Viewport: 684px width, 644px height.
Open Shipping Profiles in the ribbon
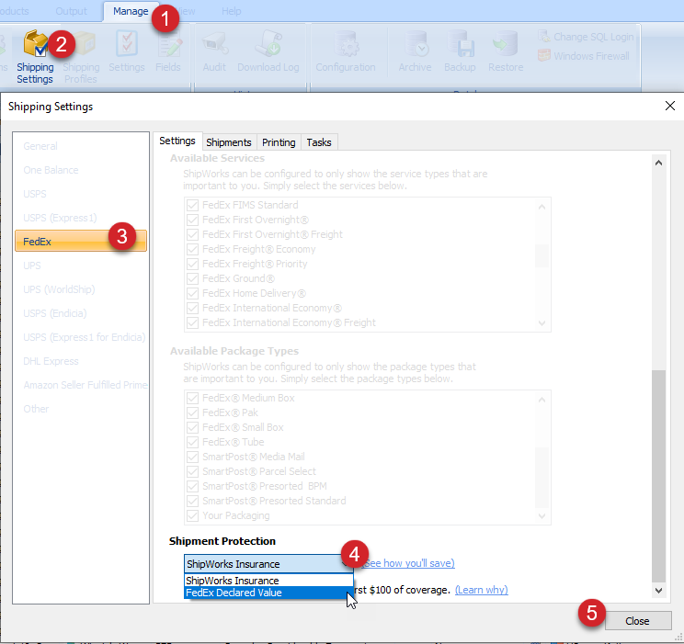[x=81, y=57]
